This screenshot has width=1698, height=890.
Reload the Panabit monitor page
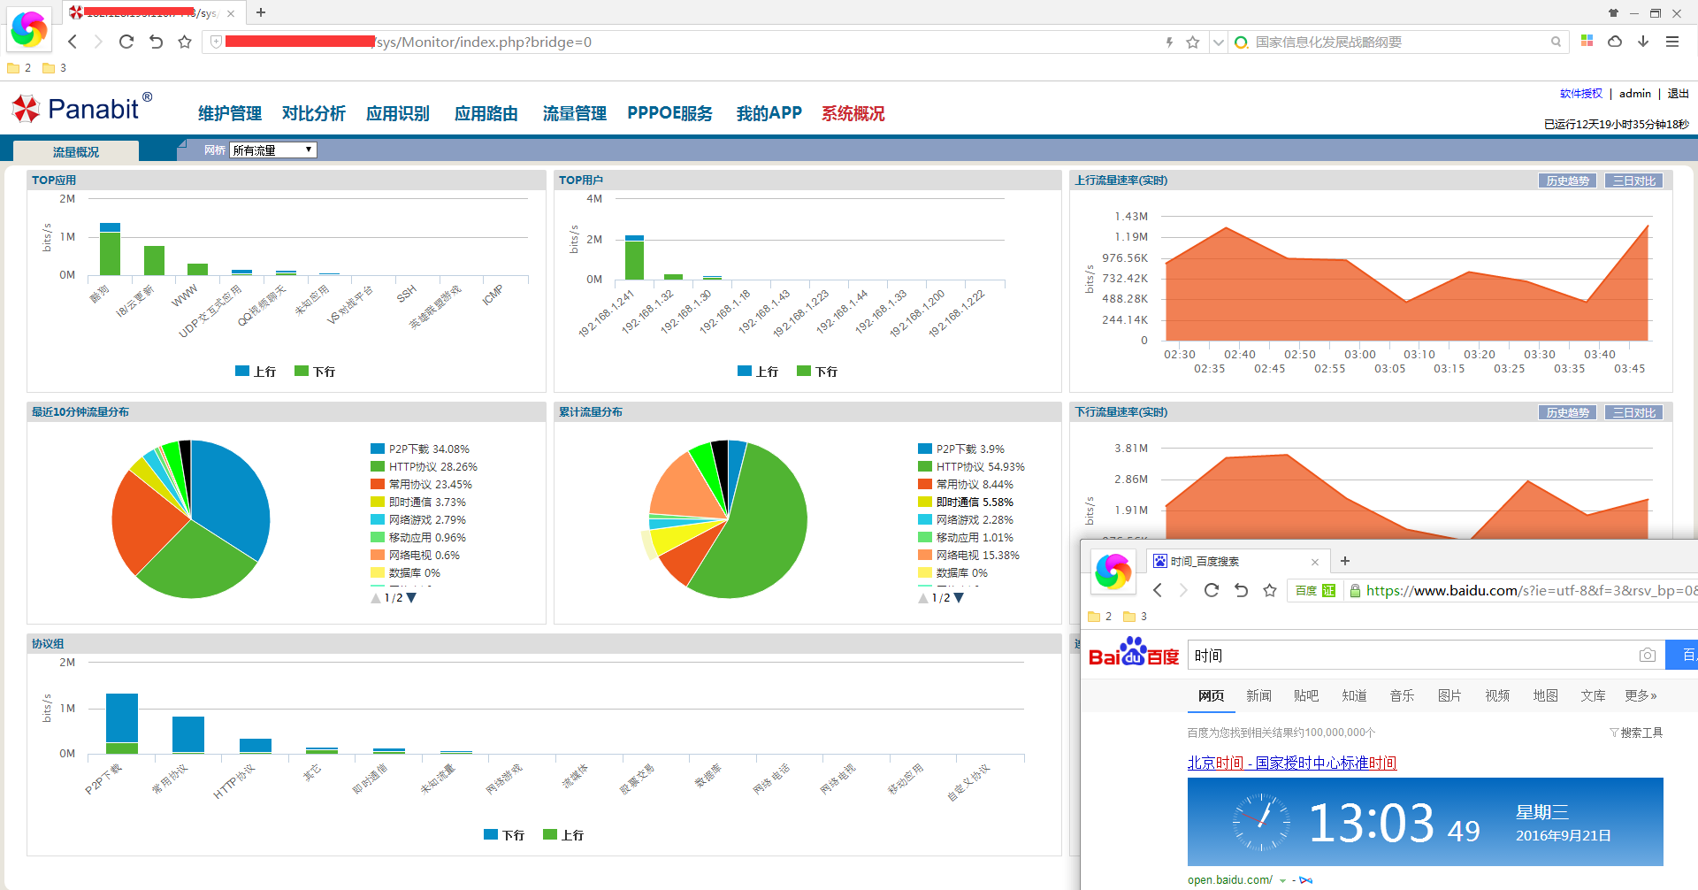coord(126,42)
